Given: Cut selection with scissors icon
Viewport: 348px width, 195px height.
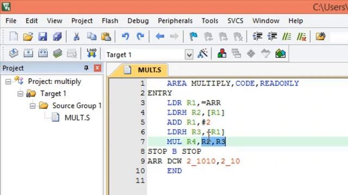Looking at the screenshot, I should (77, 36).
